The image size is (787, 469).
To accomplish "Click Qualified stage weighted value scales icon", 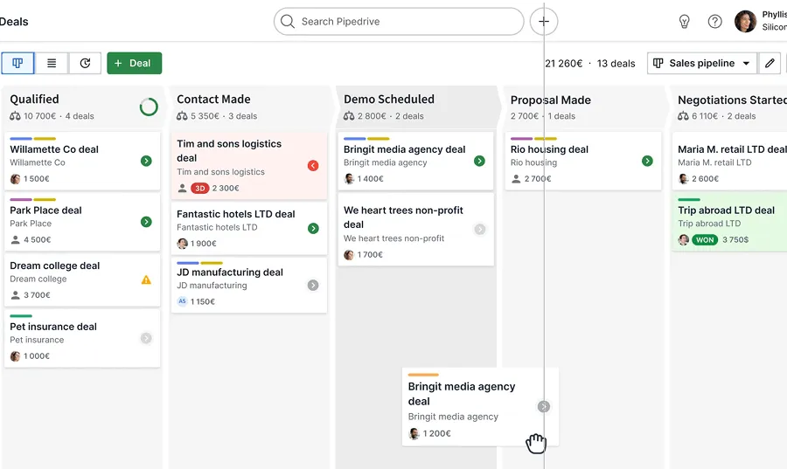I will (15, 116).
